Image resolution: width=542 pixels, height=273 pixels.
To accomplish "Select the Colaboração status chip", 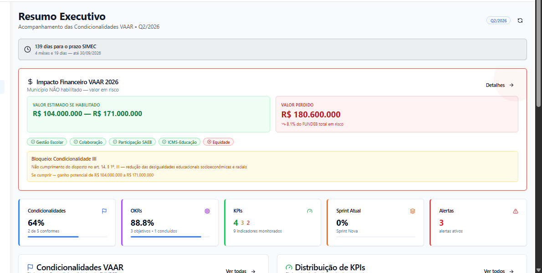I will coord(88,142).
